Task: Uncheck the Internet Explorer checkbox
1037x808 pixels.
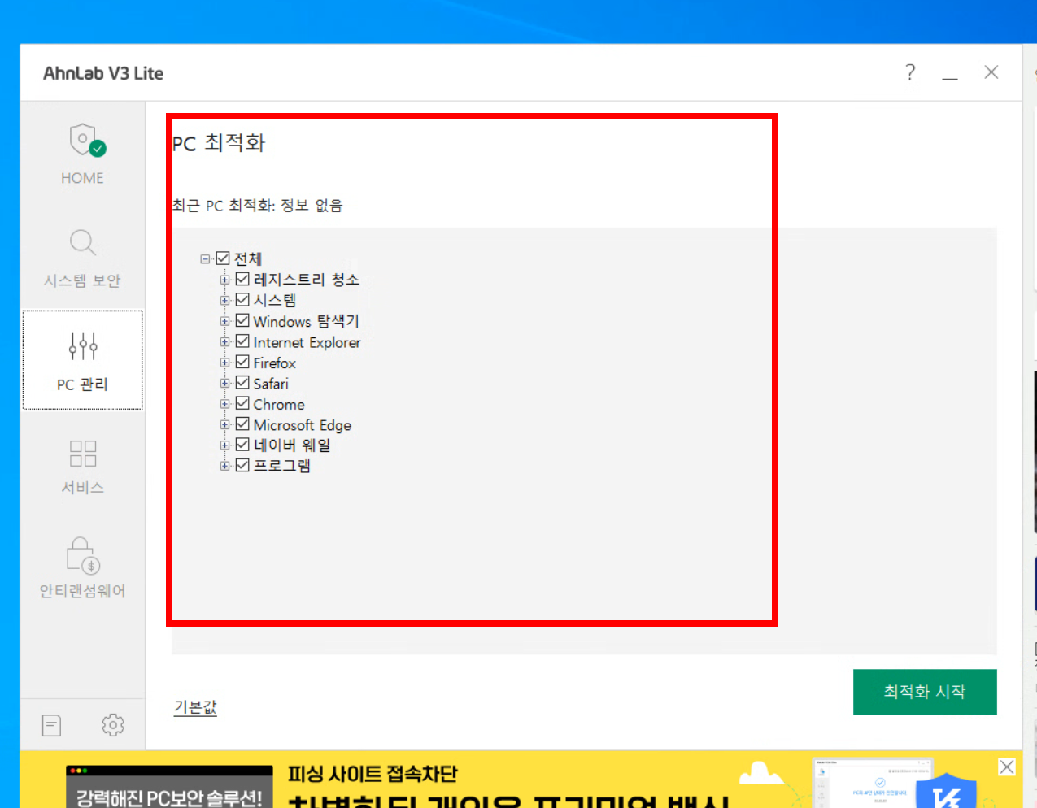Action: tap(242, 341)
